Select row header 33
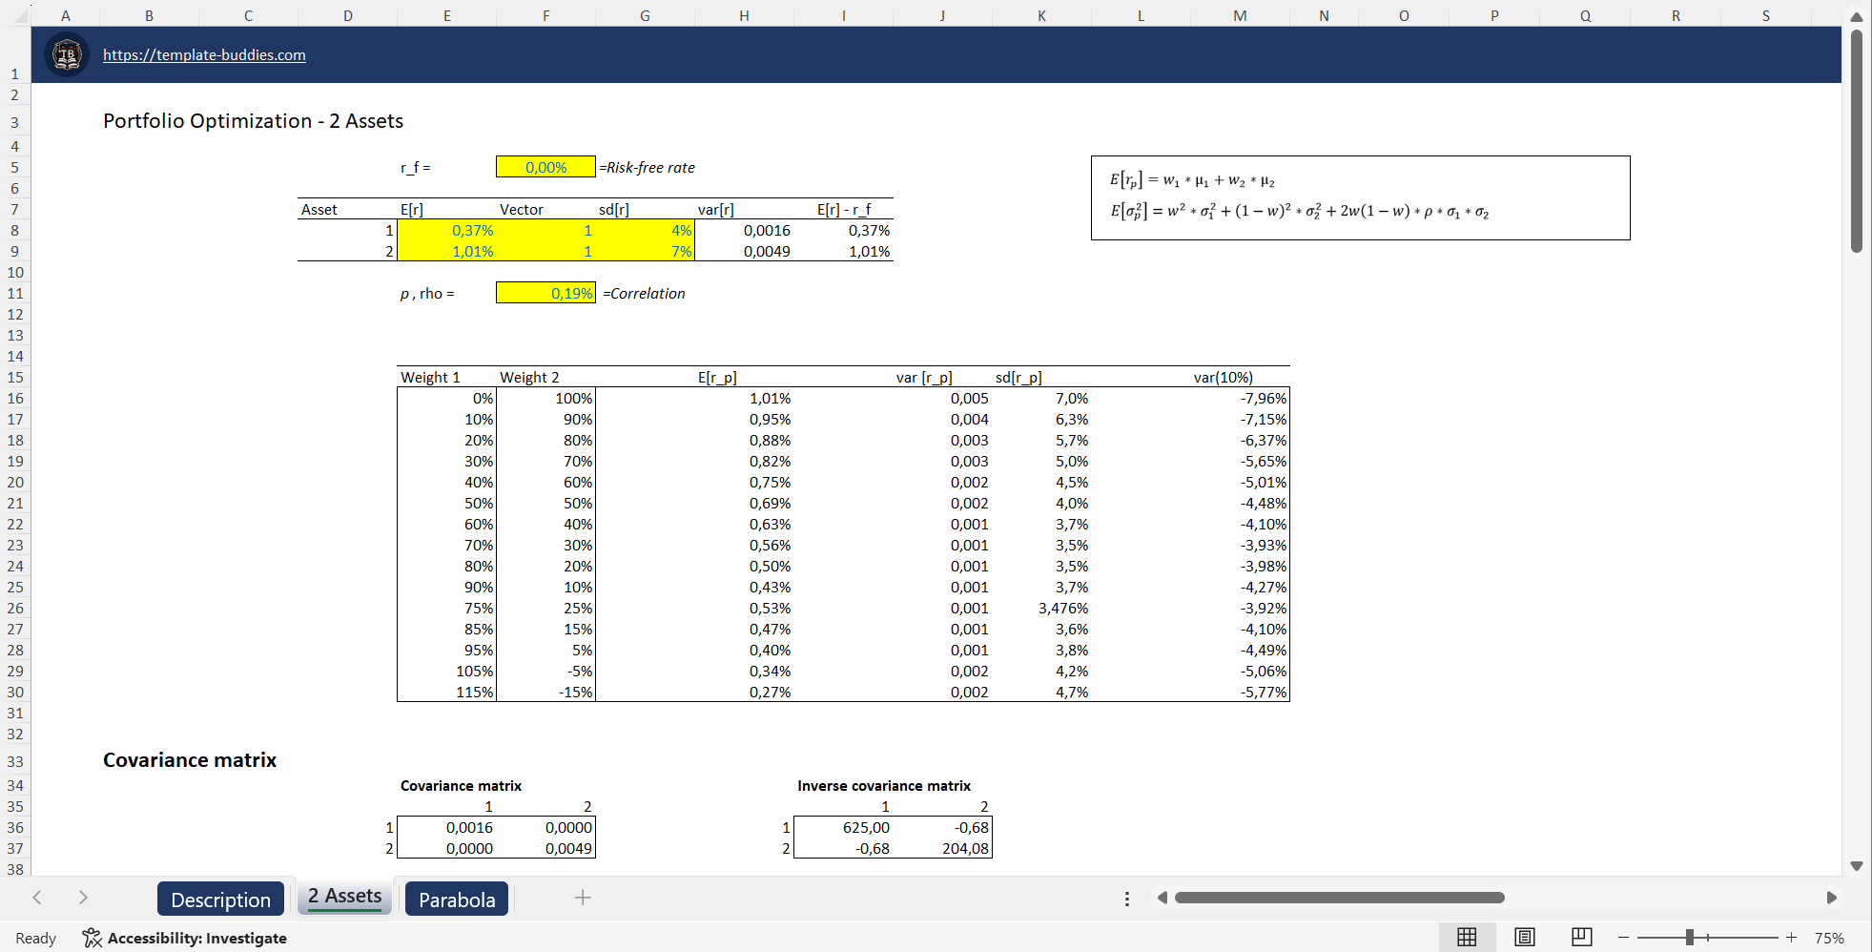Screen dimensions: 1872x952 (x=15, y=761)
